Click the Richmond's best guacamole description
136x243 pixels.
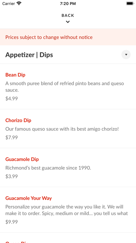point(48,168)
